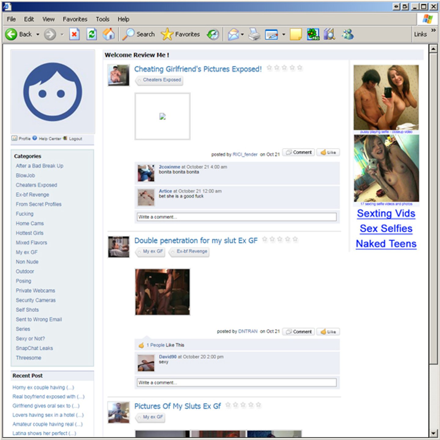Click the yellow note toolbar icon

(295, 34)
